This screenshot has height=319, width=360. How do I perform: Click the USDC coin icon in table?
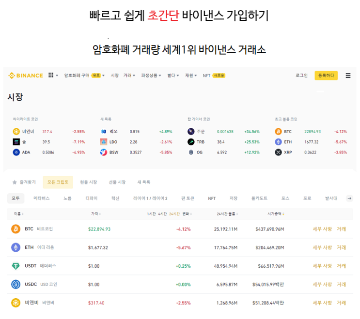click(x=16, y=284)
